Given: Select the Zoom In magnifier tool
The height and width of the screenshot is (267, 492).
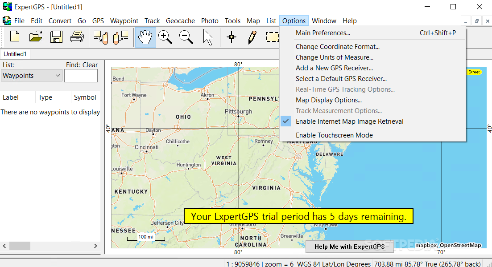Looking at the screenshot, I should [165, 37].
